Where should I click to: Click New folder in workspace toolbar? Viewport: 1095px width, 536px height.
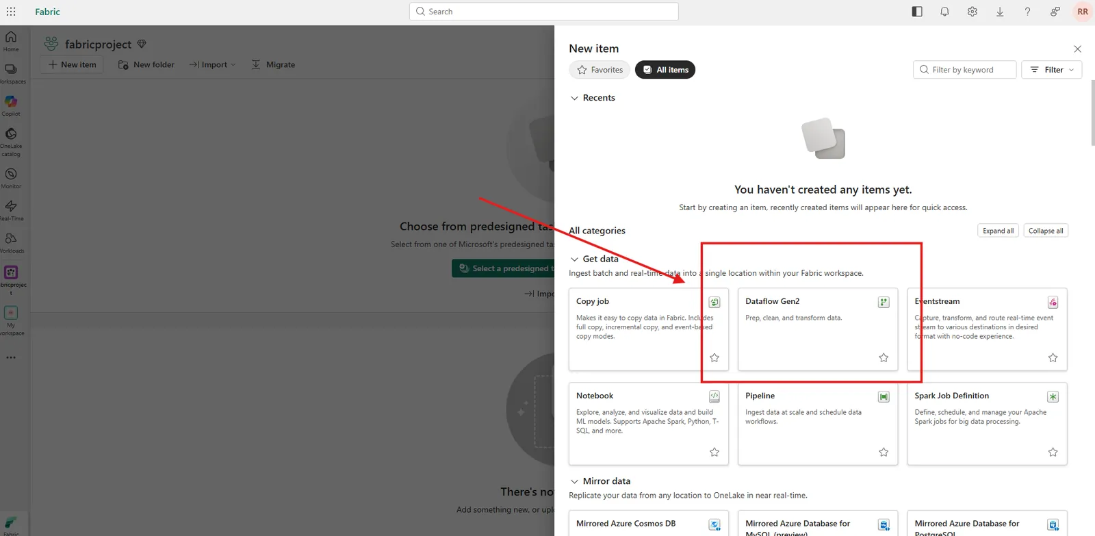tap(146, 64)
